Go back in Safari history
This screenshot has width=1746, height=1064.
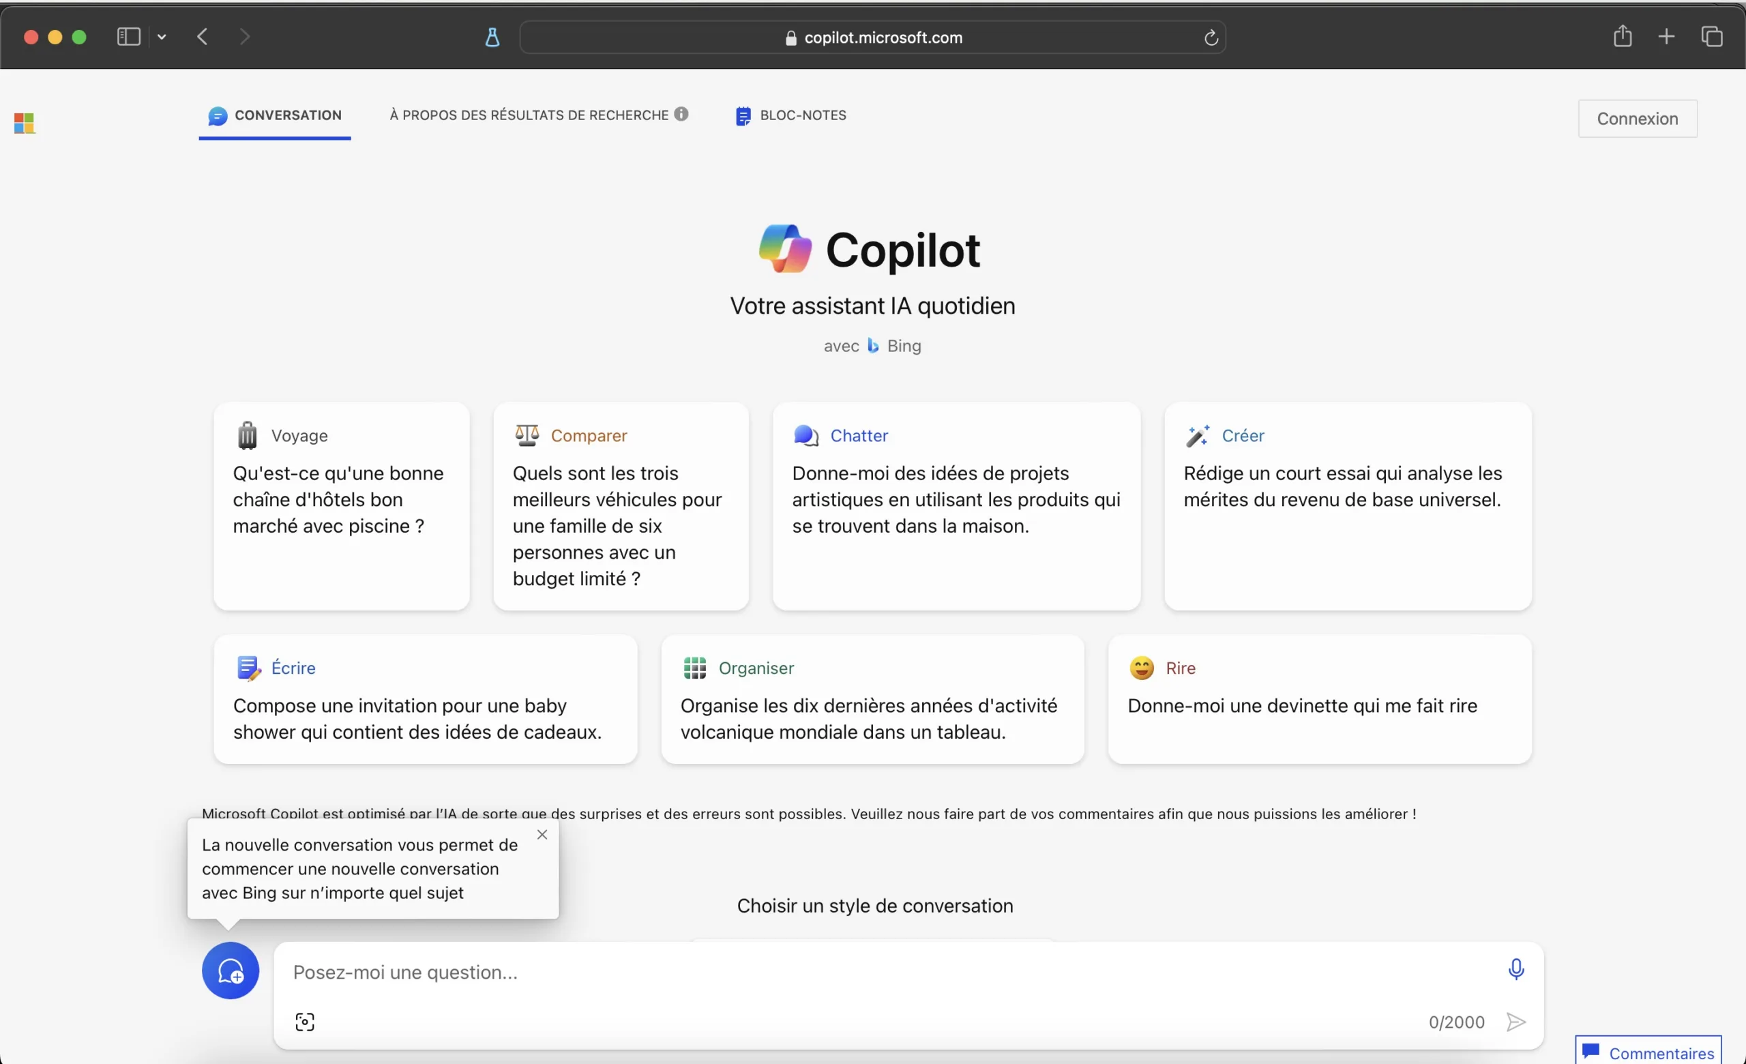click(x=202, y=36)
